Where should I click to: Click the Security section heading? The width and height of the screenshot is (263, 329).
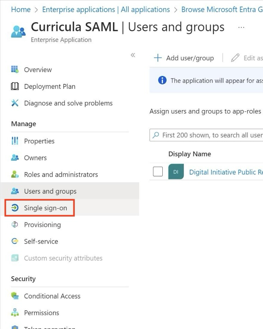click(x=23, y=279)
